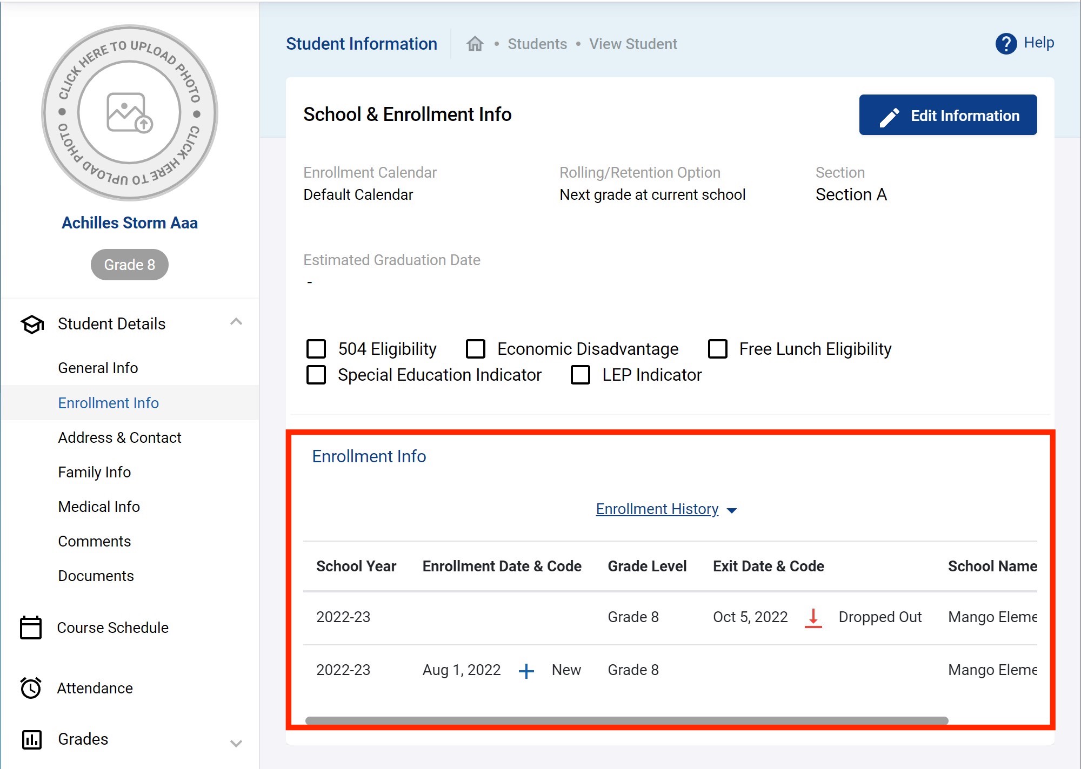Click the Help question mark icon

(1005, 44)
